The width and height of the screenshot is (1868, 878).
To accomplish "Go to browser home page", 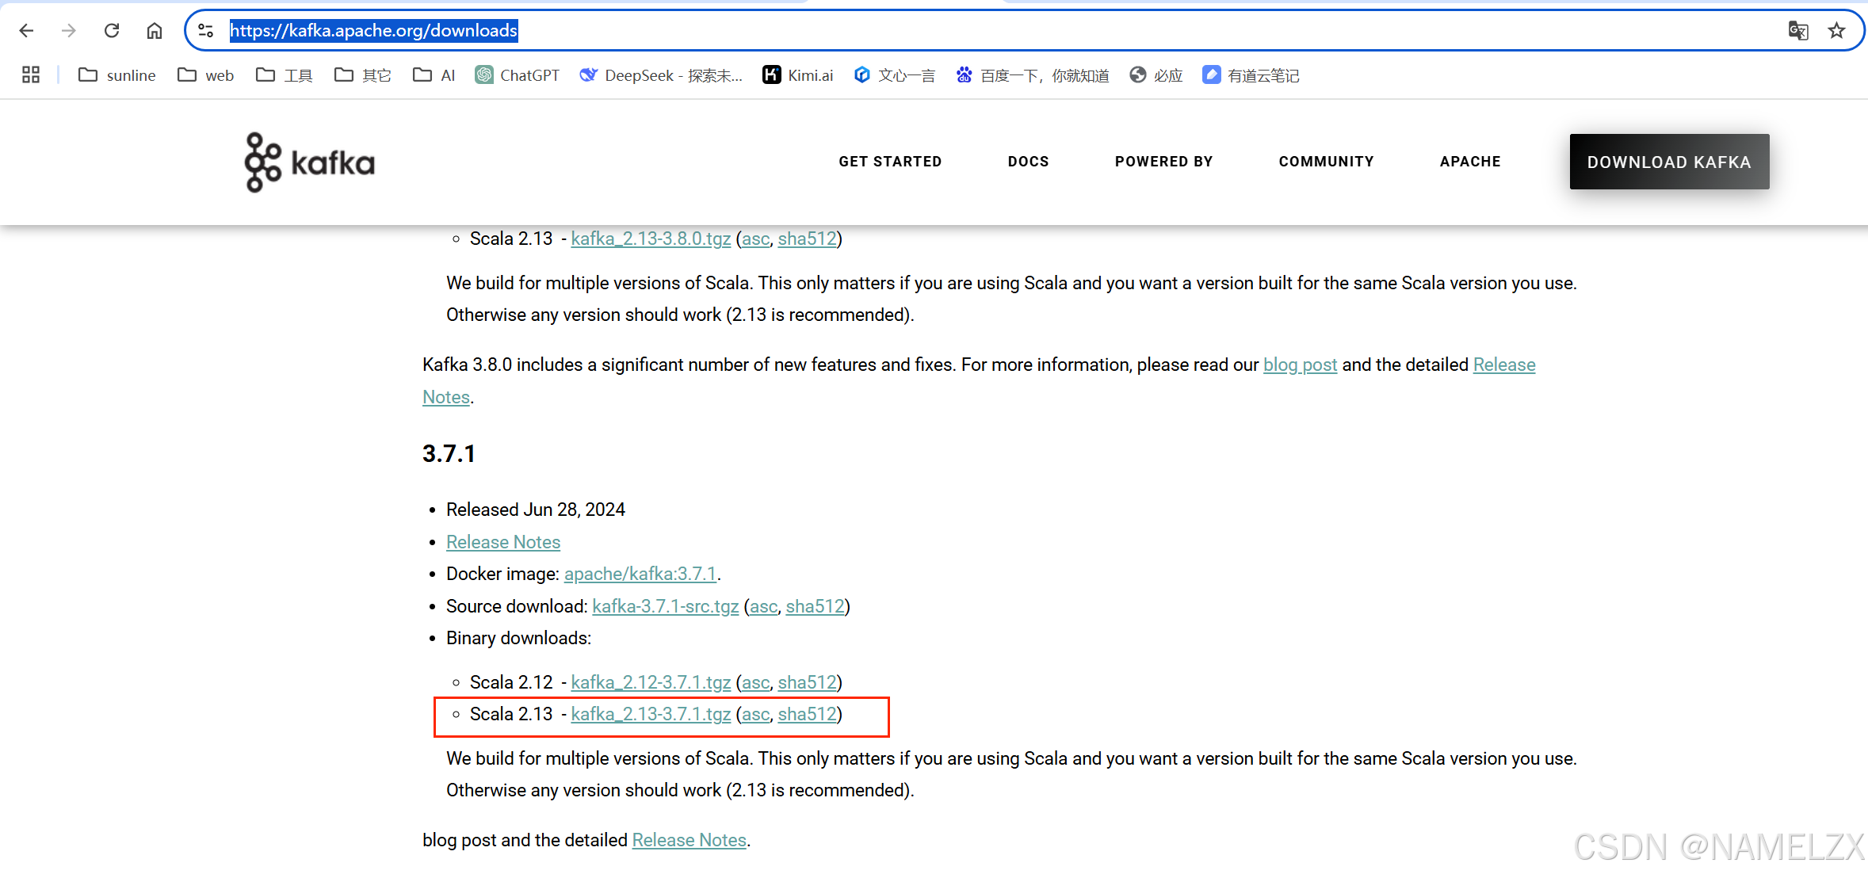I will click(155, 31).
